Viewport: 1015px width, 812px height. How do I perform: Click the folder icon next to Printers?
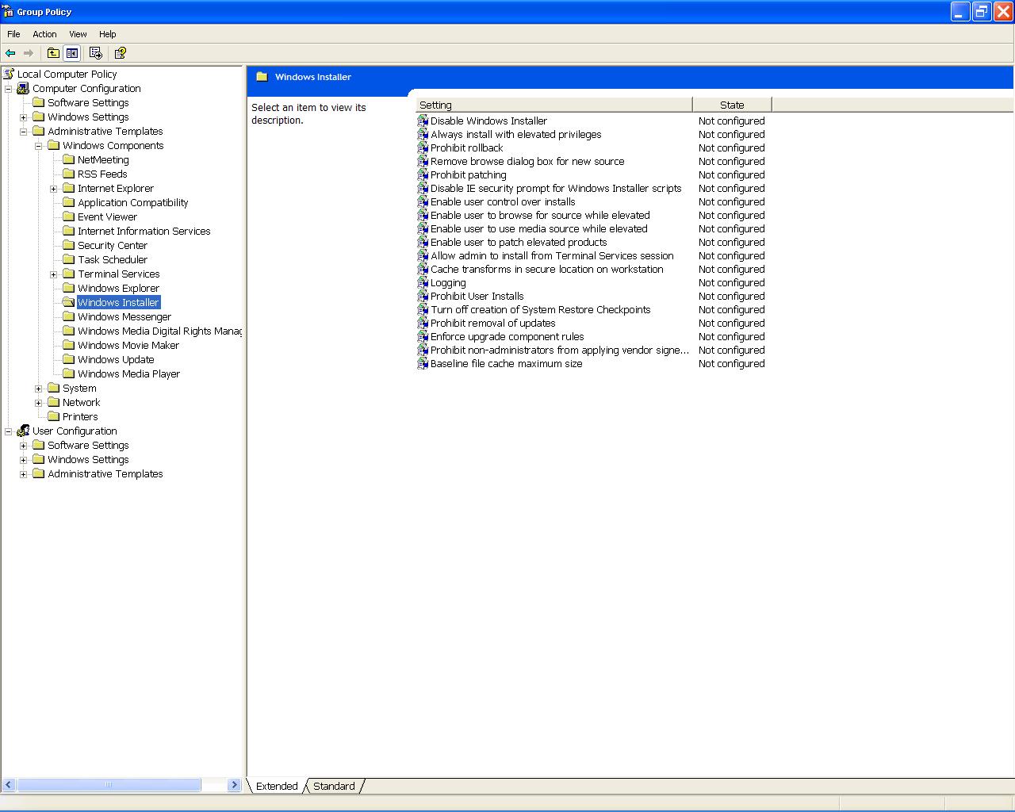(x=53, y=416)
